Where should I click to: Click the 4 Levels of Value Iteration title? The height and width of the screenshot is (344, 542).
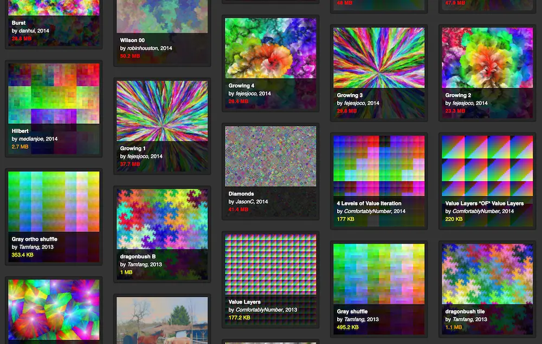click(369, 203)
